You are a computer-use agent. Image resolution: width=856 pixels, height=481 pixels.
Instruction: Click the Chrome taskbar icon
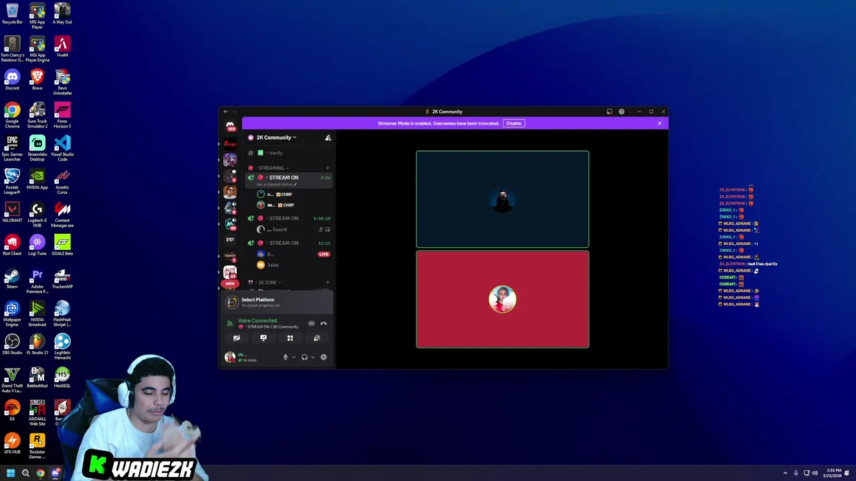pyautogui.click(x=40, y=474)
